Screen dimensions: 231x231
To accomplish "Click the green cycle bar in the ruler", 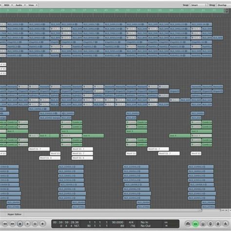I will 112,10.
